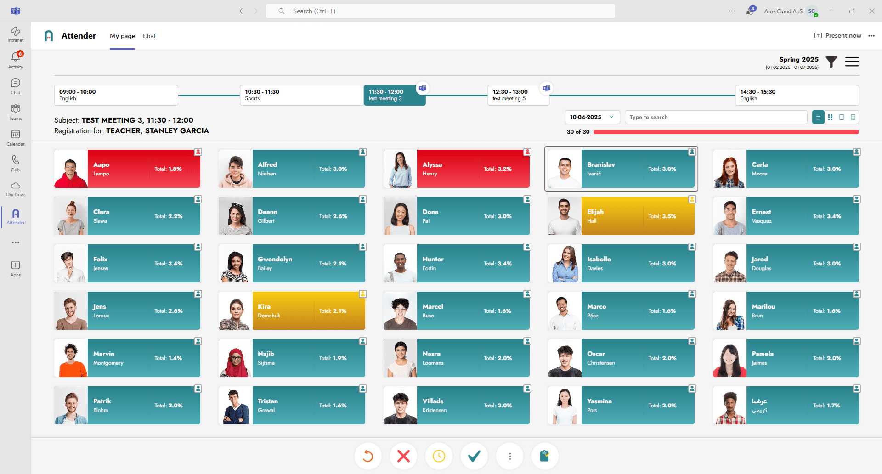This screenshot has width=882, height=474.
Task: Register attendance with the checkmark icon
Action: (x=474, y=456)
